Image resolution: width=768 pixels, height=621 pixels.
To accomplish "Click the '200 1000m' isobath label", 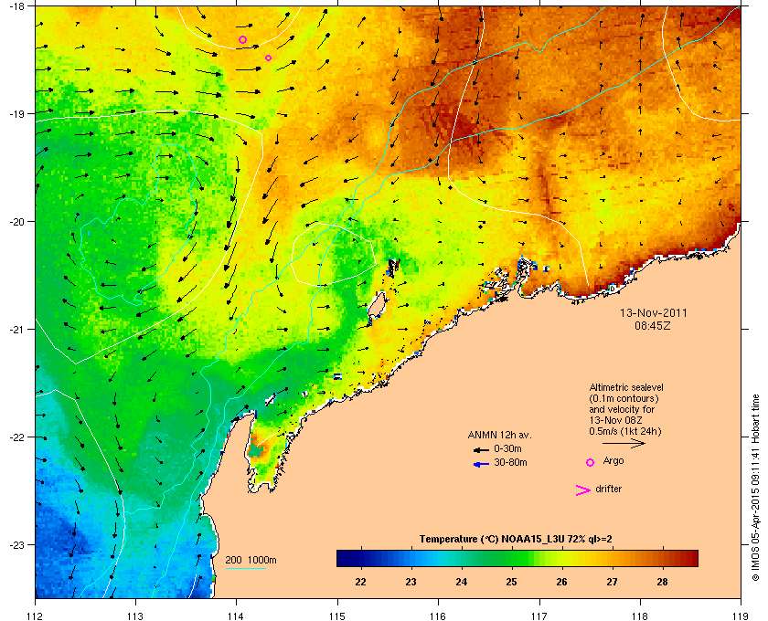I will click(251, 560).
